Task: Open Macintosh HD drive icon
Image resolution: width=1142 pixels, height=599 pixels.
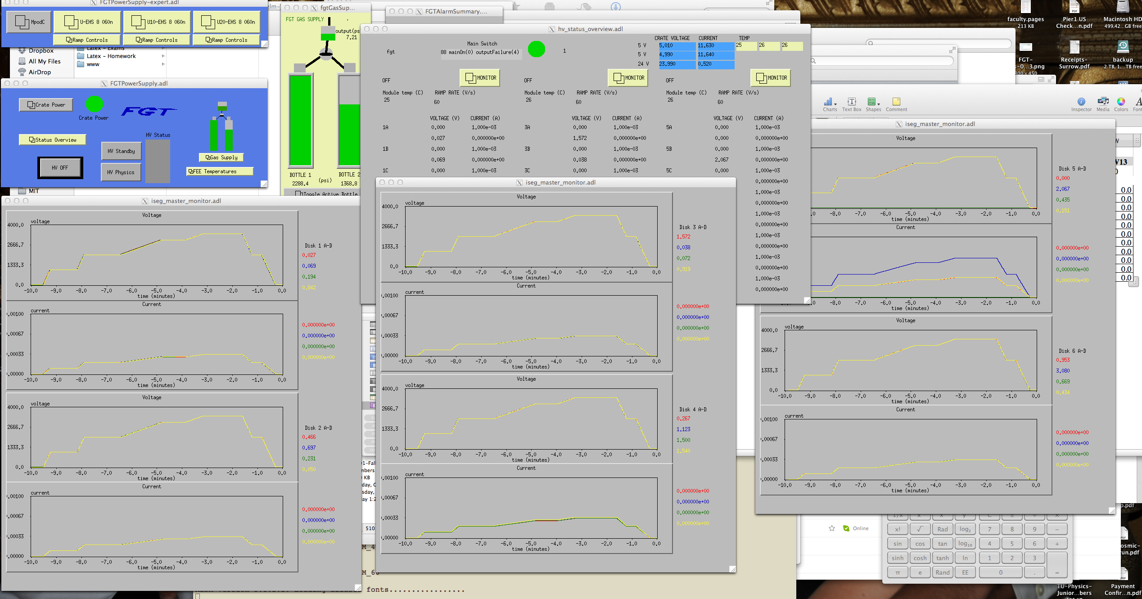Action: pyautogui.click(x=1123, y=14)
